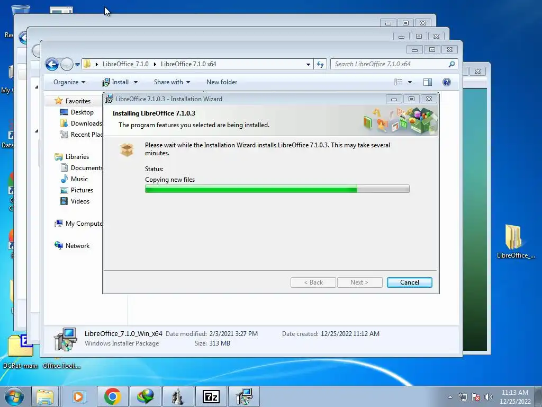The height and width of the screenshot is (407, 542).
Task: Open the Windows Start menu orb
Action: (14, 396)
